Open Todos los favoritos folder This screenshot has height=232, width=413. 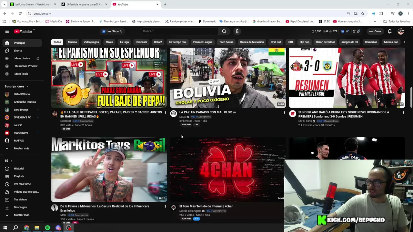397,22
